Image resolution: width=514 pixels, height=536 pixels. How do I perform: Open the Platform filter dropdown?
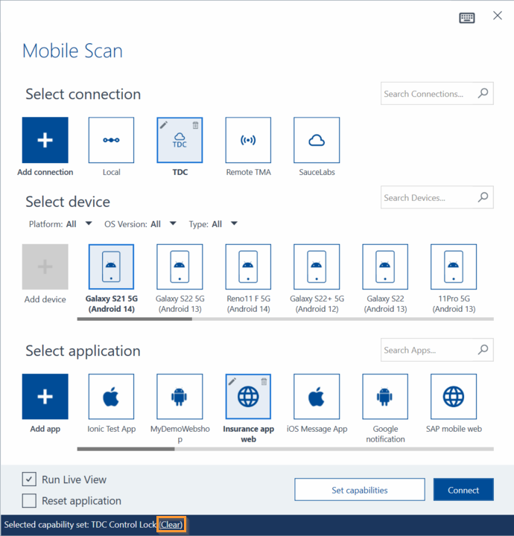pos(89,223)
